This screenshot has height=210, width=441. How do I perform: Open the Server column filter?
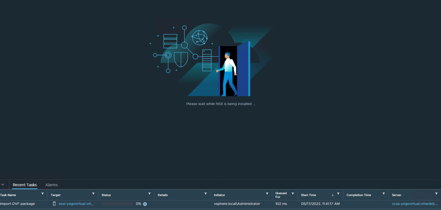click(437, 194)
